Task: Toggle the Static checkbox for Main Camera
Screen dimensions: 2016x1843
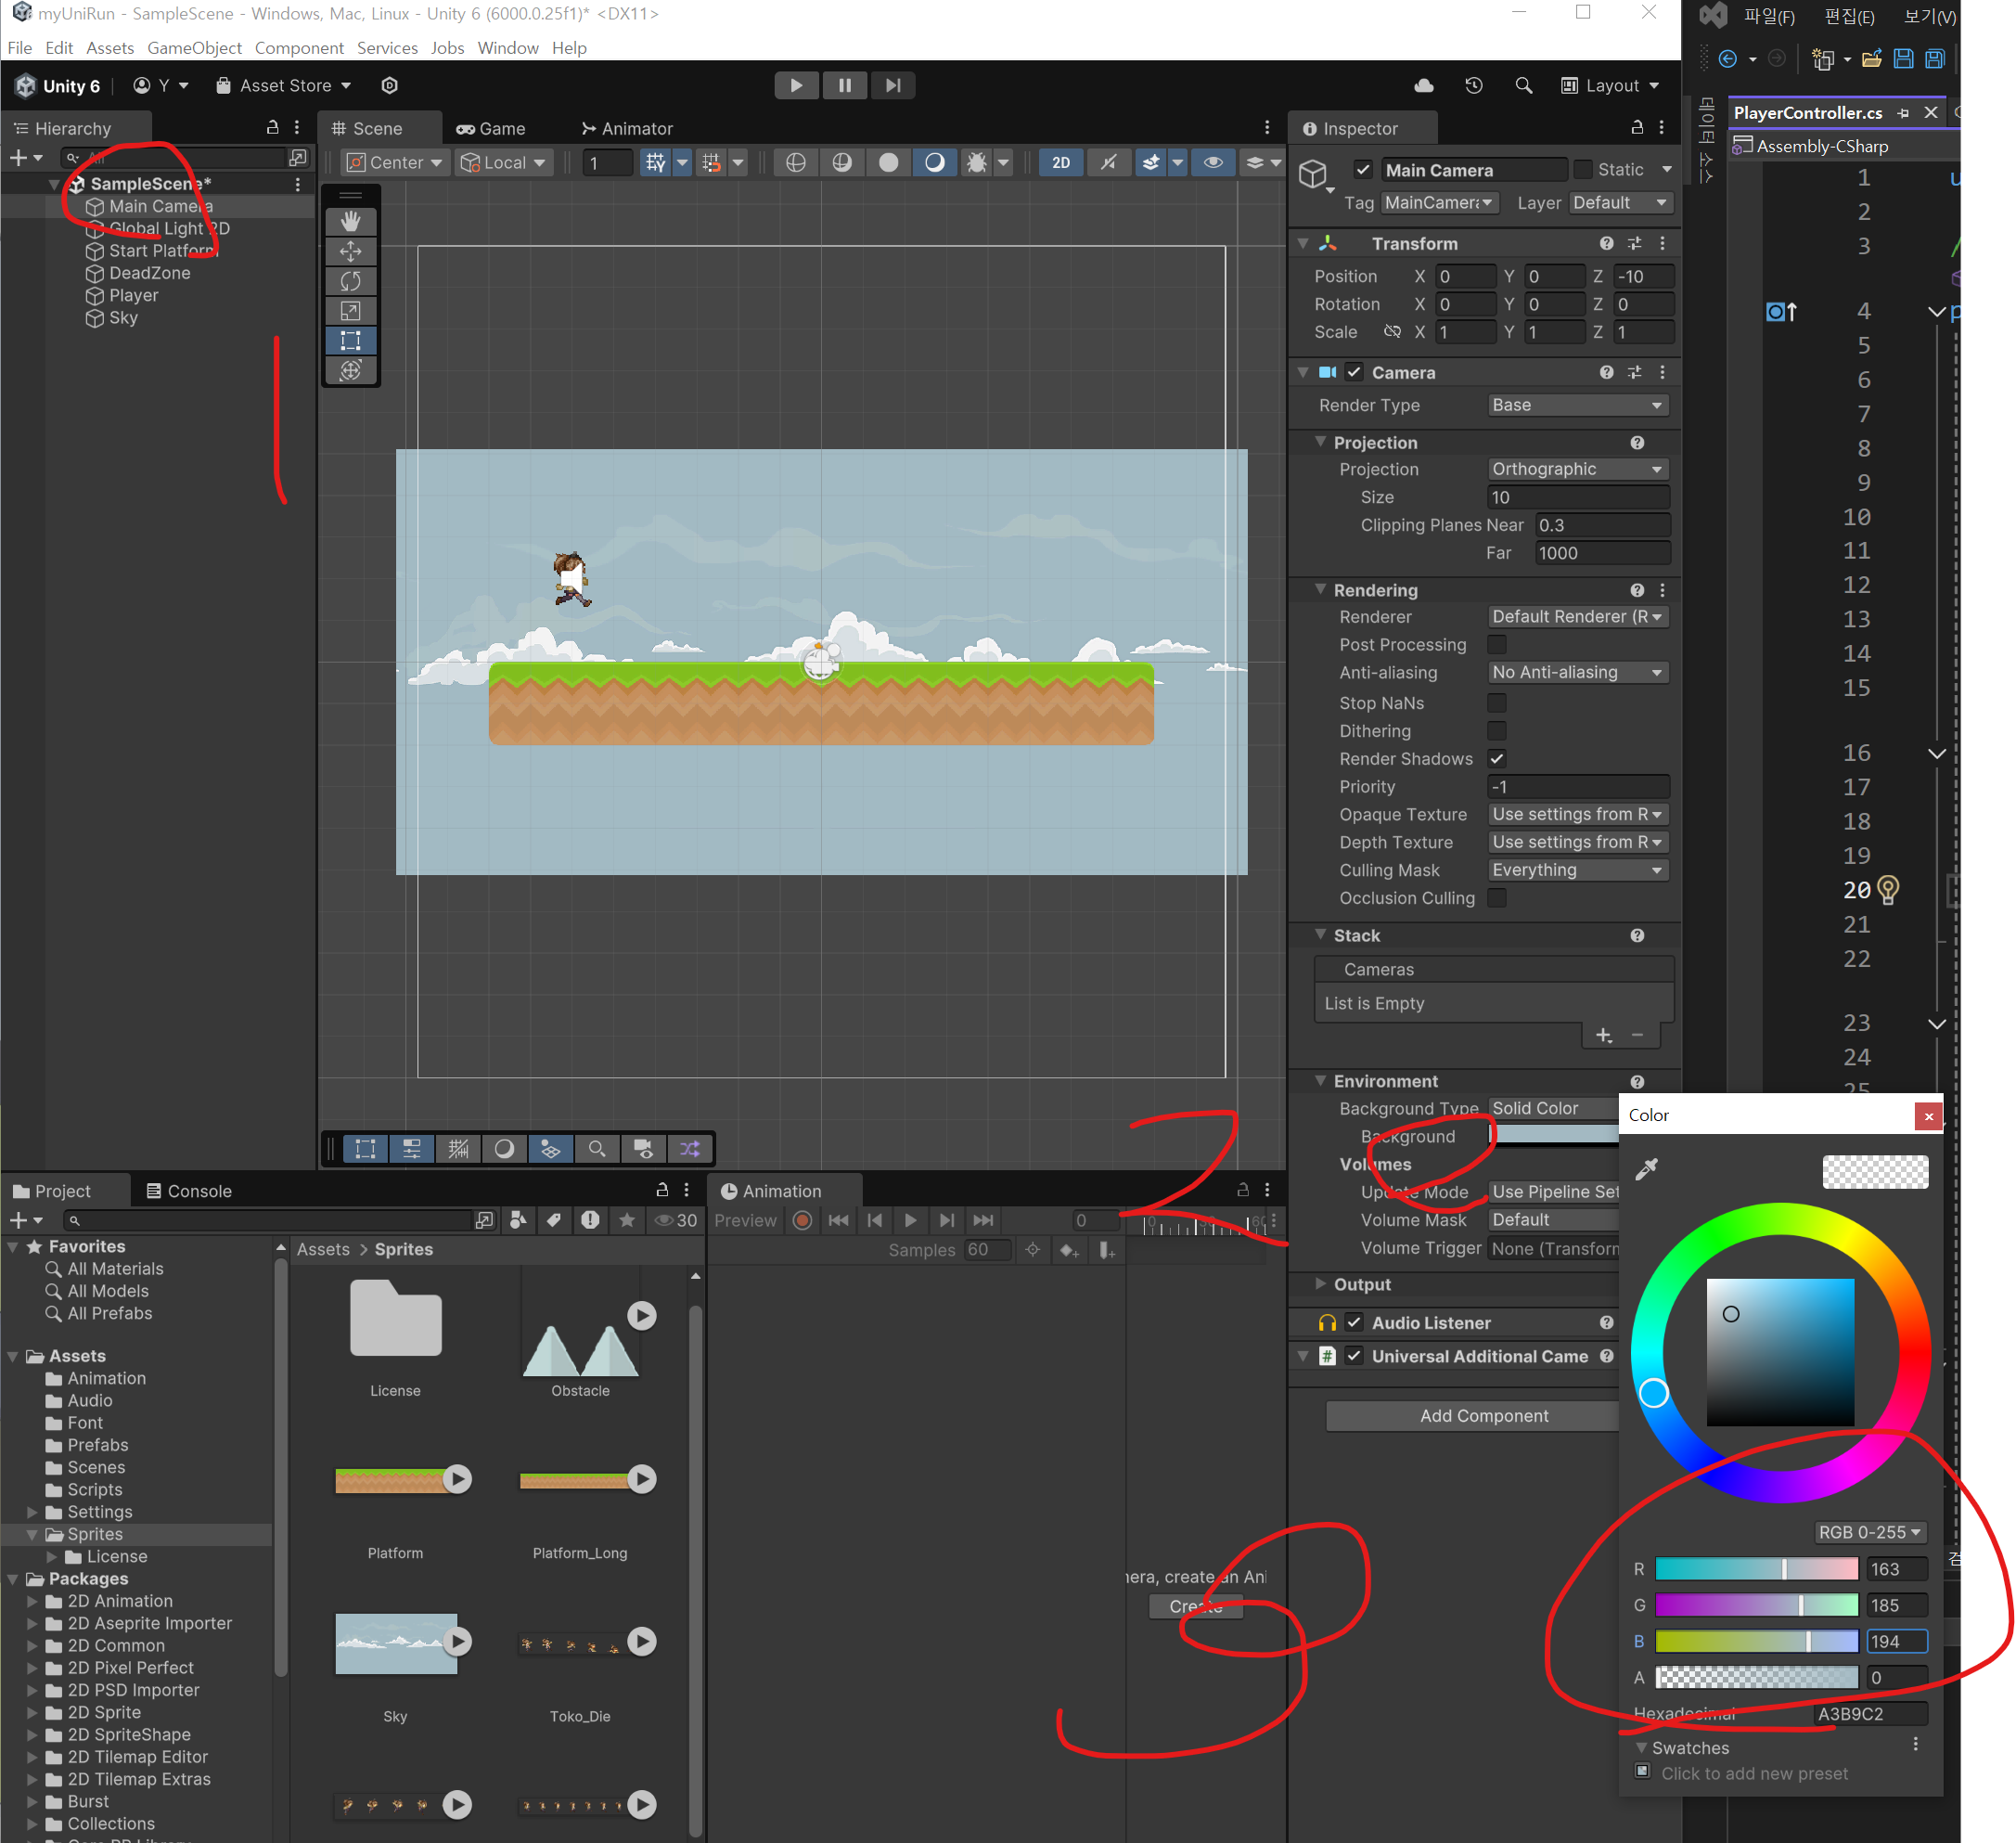Action: (1582, 170)
